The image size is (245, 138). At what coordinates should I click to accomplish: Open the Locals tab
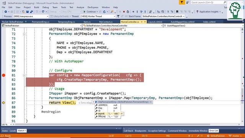(x=13, y=131)
